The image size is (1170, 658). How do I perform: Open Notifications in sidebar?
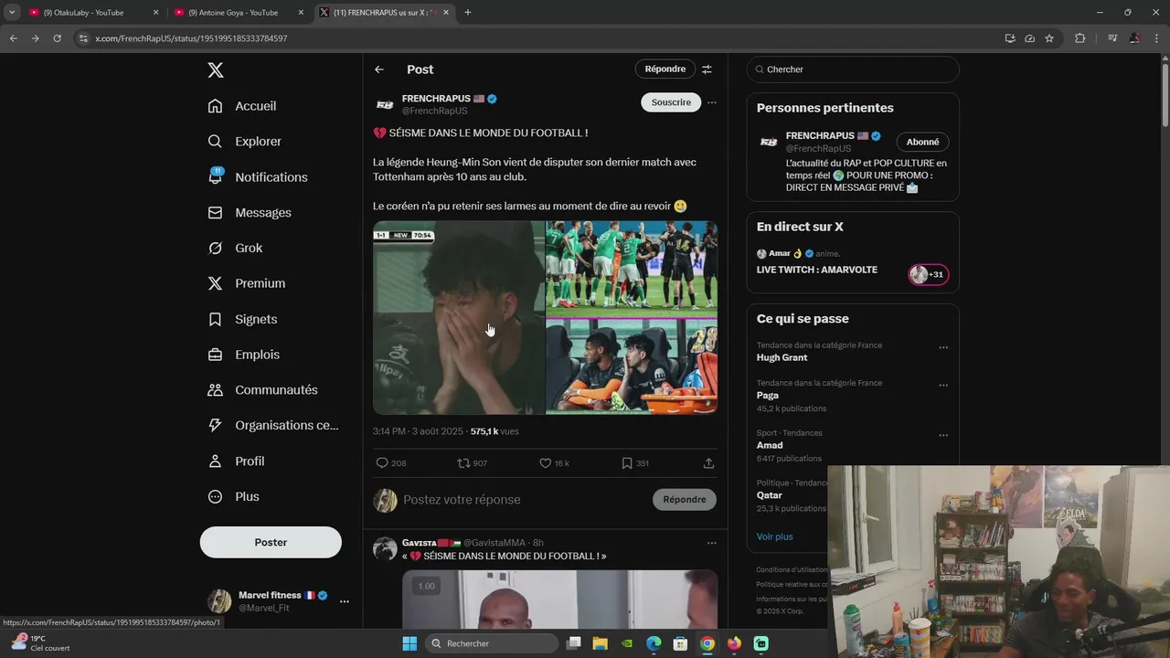pos(258,177)
